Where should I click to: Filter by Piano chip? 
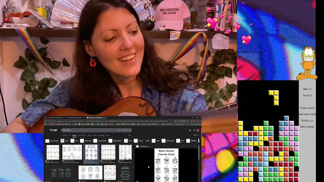(x=65, y=141)
